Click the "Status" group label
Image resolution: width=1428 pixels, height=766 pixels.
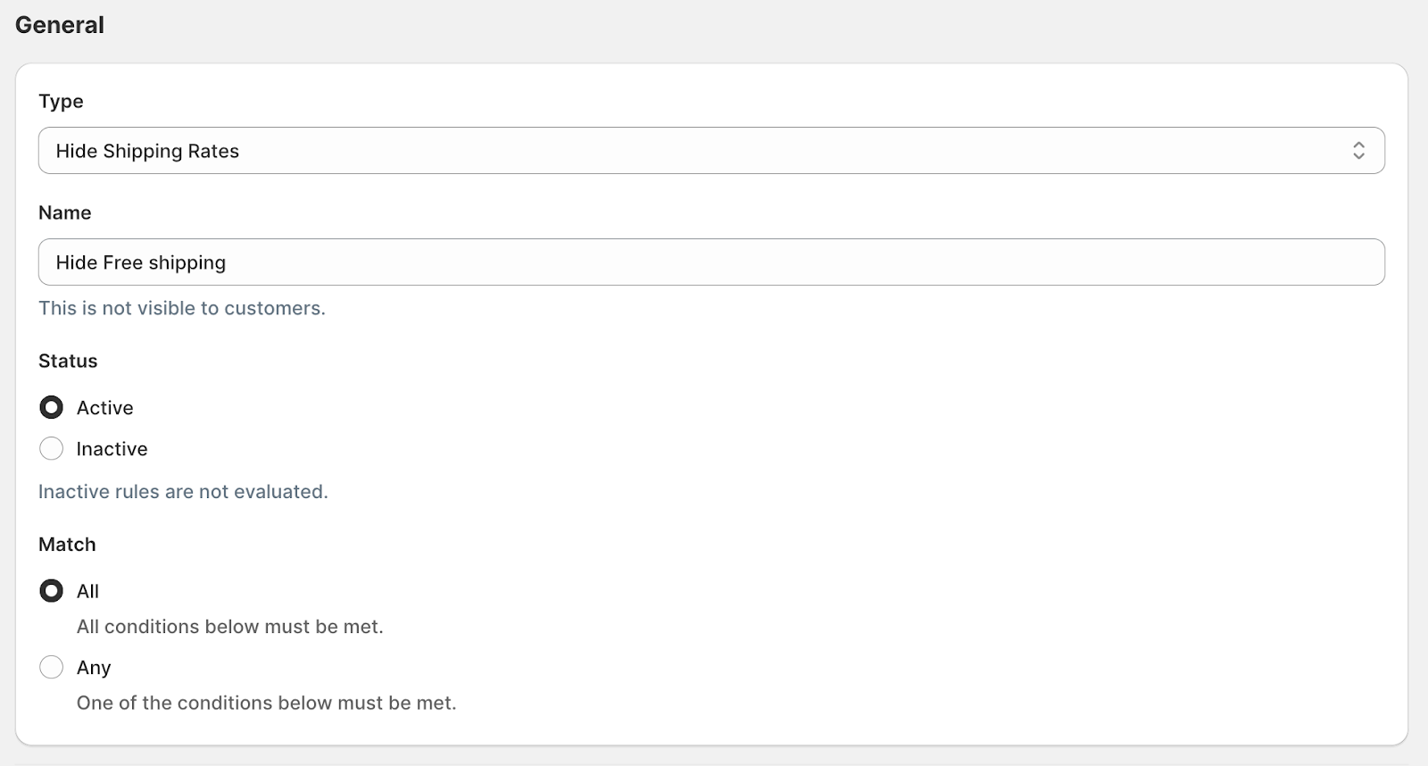[x=68, y=361]
